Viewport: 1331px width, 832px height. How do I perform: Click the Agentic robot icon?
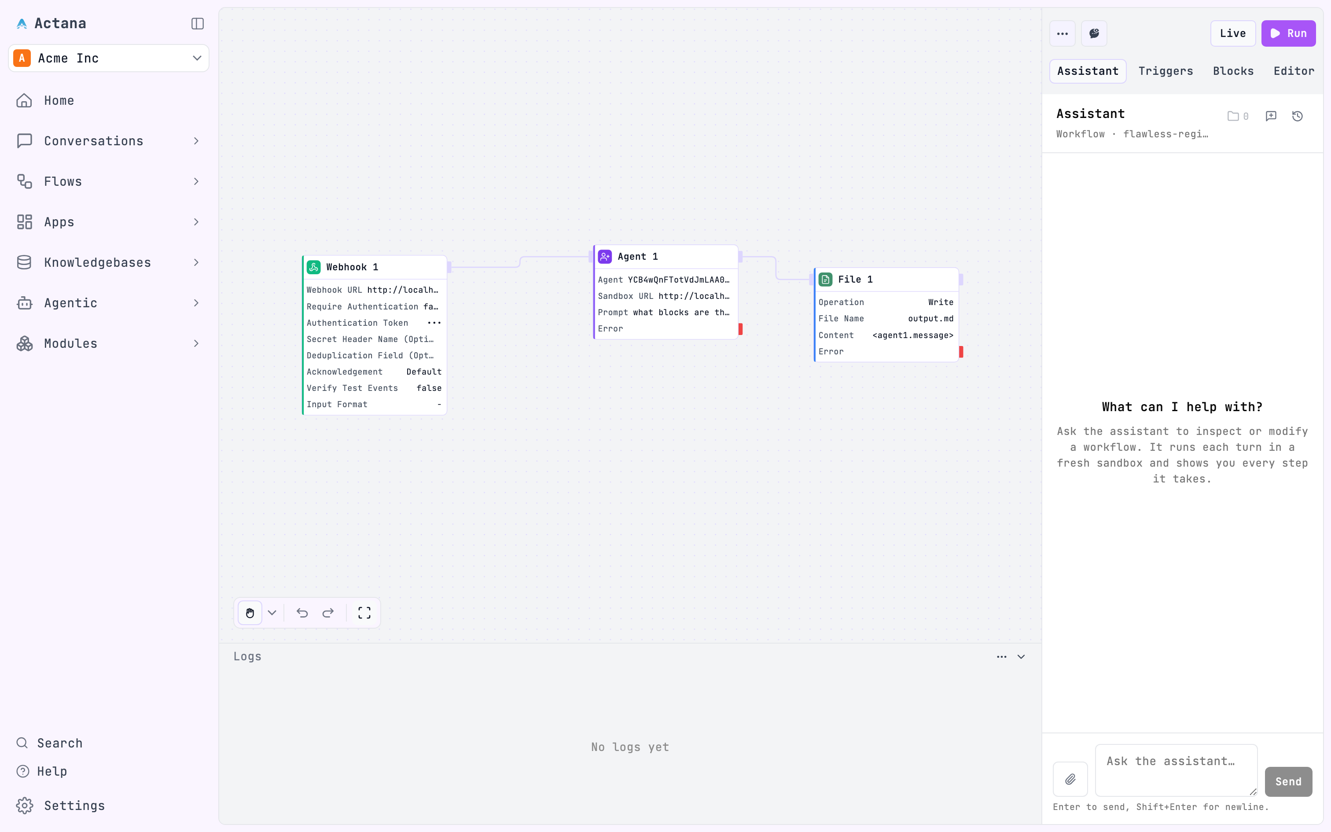pyautogui.click(x=24, y=303)
